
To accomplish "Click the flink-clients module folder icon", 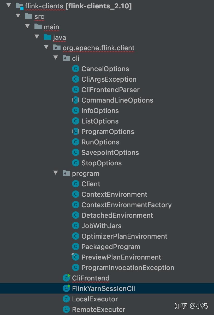I will pyautogui.click(x=19, y=6).
